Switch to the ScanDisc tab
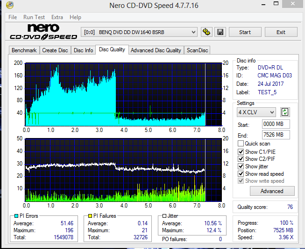Viewport: 305px width, 249px height. tap(197, 50)
